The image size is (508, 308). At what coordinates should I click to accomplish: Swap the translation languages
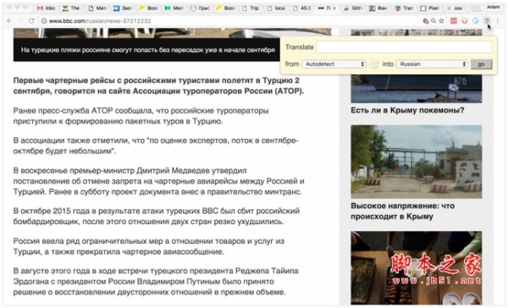374,64
